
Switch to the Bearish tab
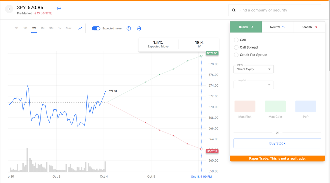pyautogui.click(x=309, y=27)
